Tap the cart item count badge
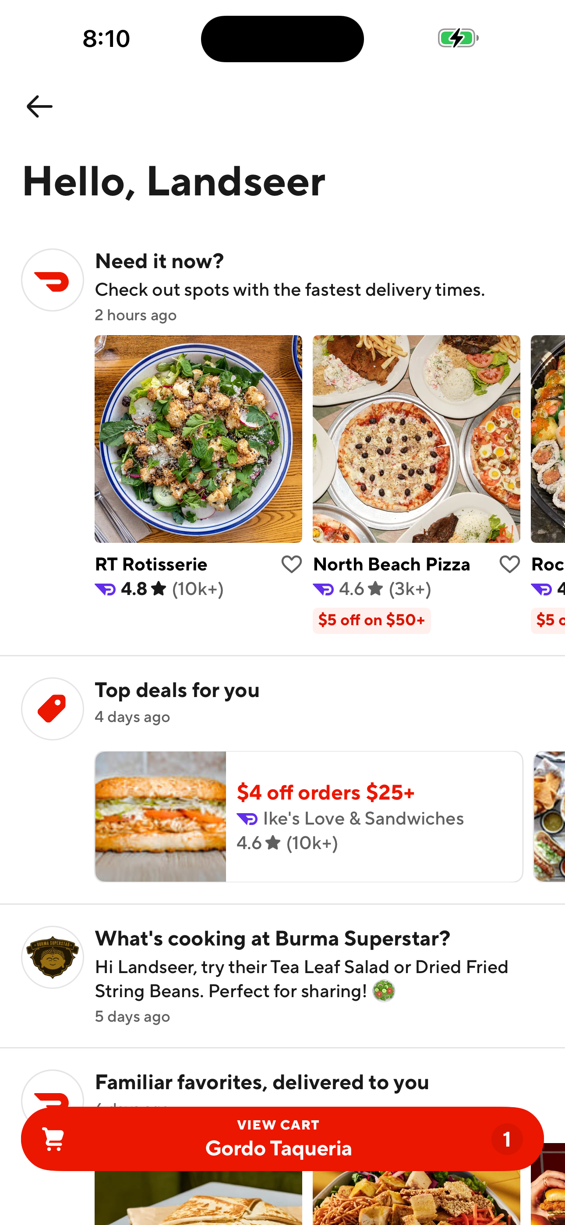 click(x=506, y=1139)
